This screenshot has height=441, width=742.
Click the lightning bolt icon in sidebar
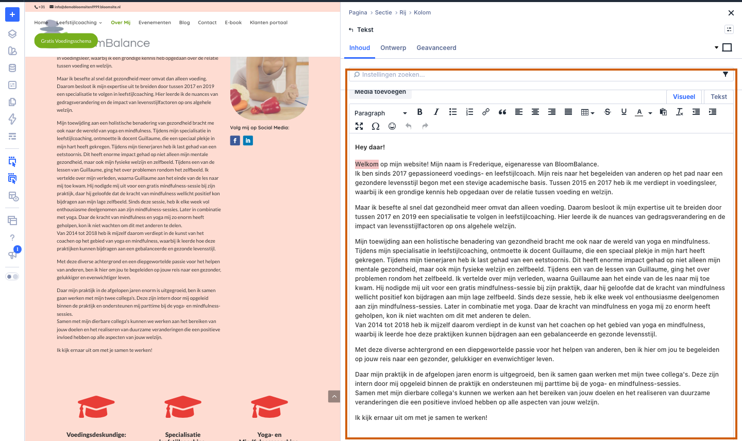[12, 119]
